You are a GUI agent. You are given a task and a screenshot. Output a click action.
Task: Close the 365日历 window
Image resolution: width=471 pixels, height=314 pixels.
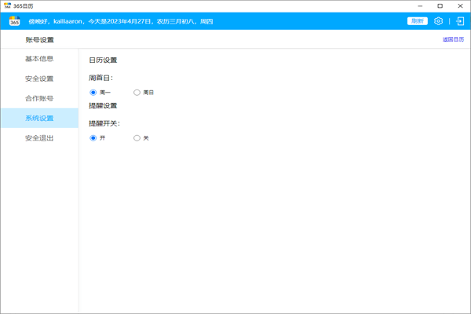pyautogui.click(x=460, y=5)
